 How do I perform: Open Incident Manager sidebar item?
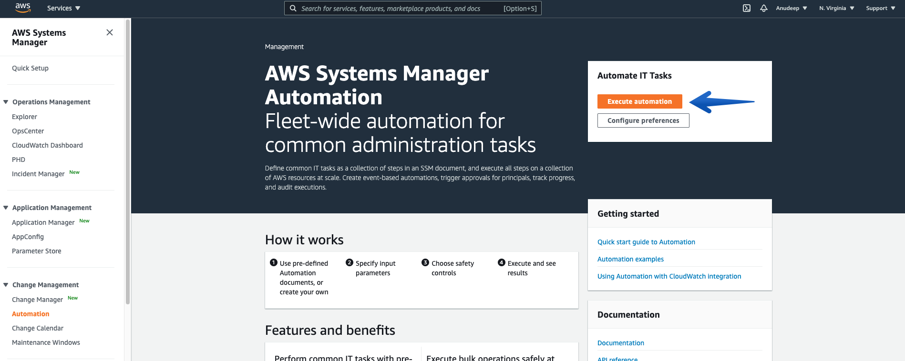pos(38,174)
